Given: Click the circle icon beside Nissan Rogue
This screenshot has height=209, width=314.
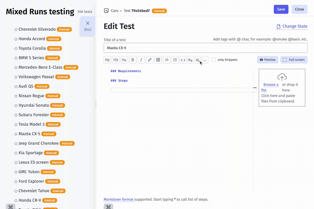Looking at the screenshot, I should pos(16,96).
